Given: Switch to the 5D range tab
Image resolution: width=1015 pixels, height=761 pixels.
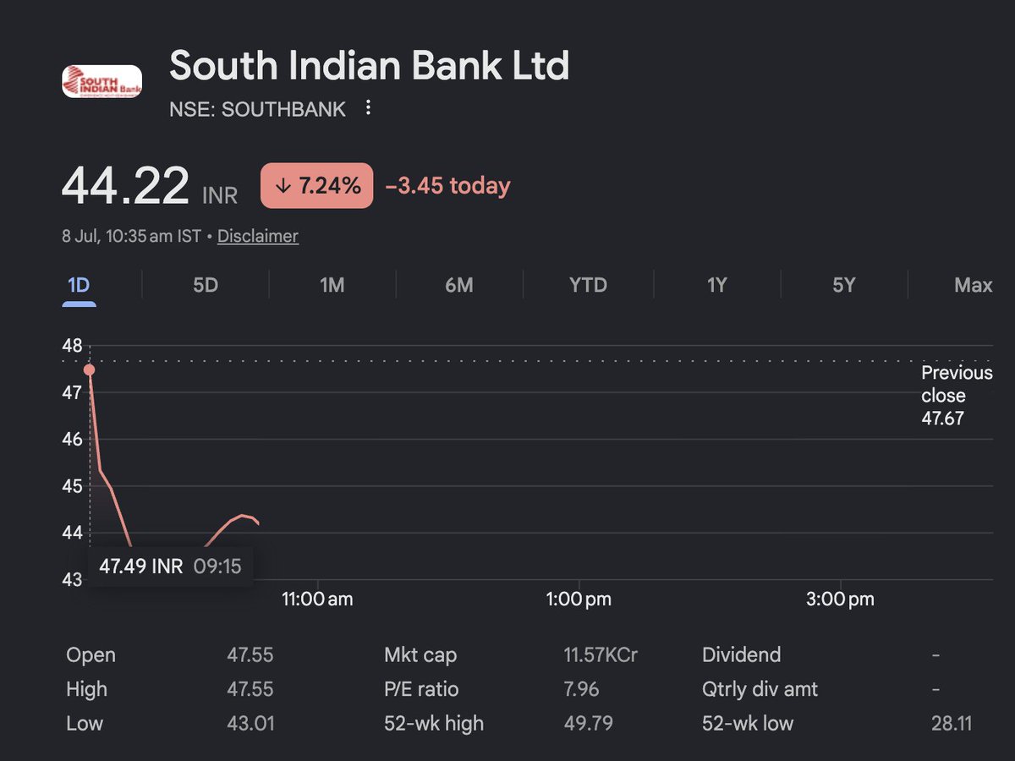Looking at the screenshot, I should tap(206, 286).
